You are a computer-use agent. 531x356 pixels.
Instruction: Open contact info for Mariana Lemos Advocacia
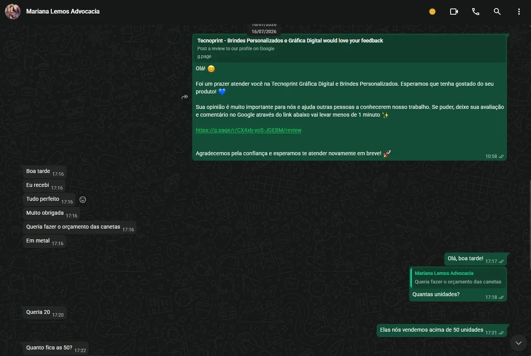coord(63,12)
